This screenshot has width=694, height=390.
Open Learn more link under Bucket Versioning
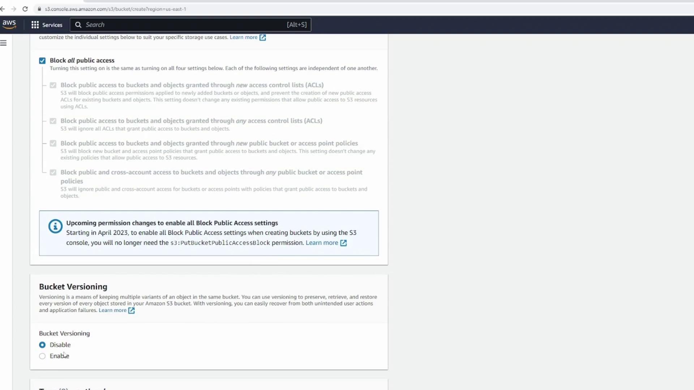coord(112,310)
